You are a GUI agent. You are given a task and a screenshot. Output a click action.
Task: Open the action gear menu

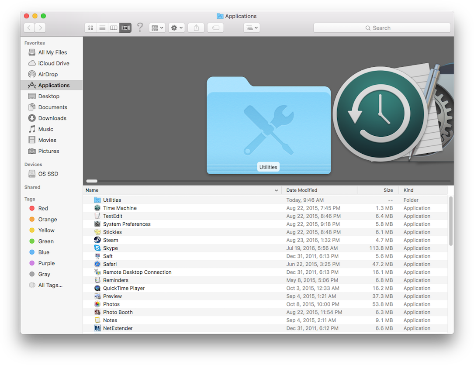point(176,28)
